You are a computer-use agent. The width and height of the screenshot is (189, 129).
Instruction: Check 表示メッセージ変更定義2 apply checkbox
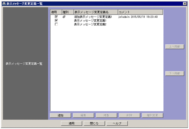coord(56,24)
